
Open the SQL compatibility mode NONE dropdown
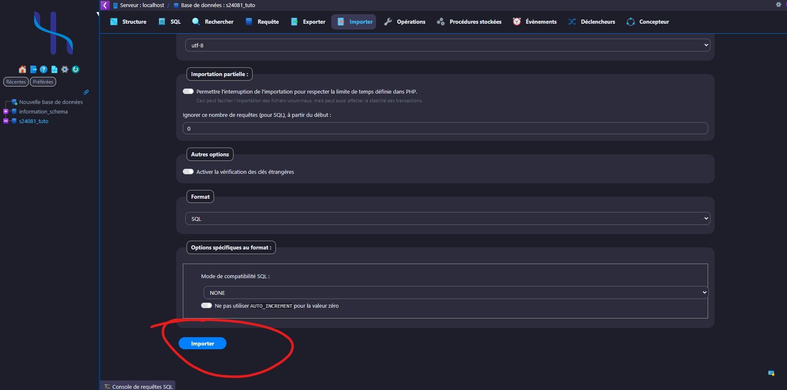point(455,293)
